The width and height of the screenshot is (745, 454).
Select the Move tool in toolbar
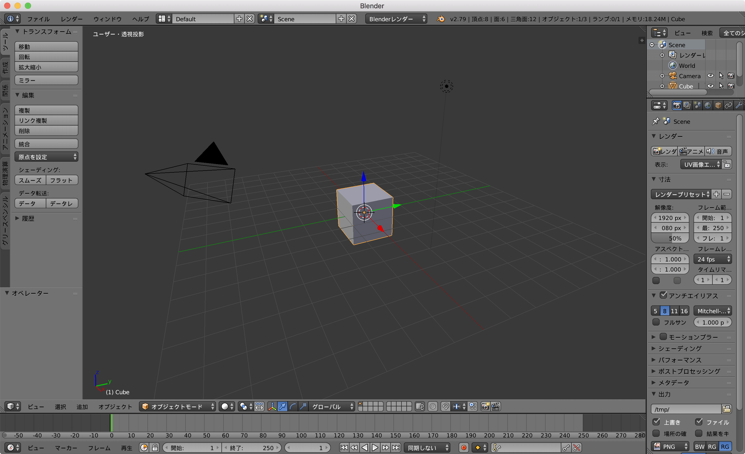tap(46, 46)
